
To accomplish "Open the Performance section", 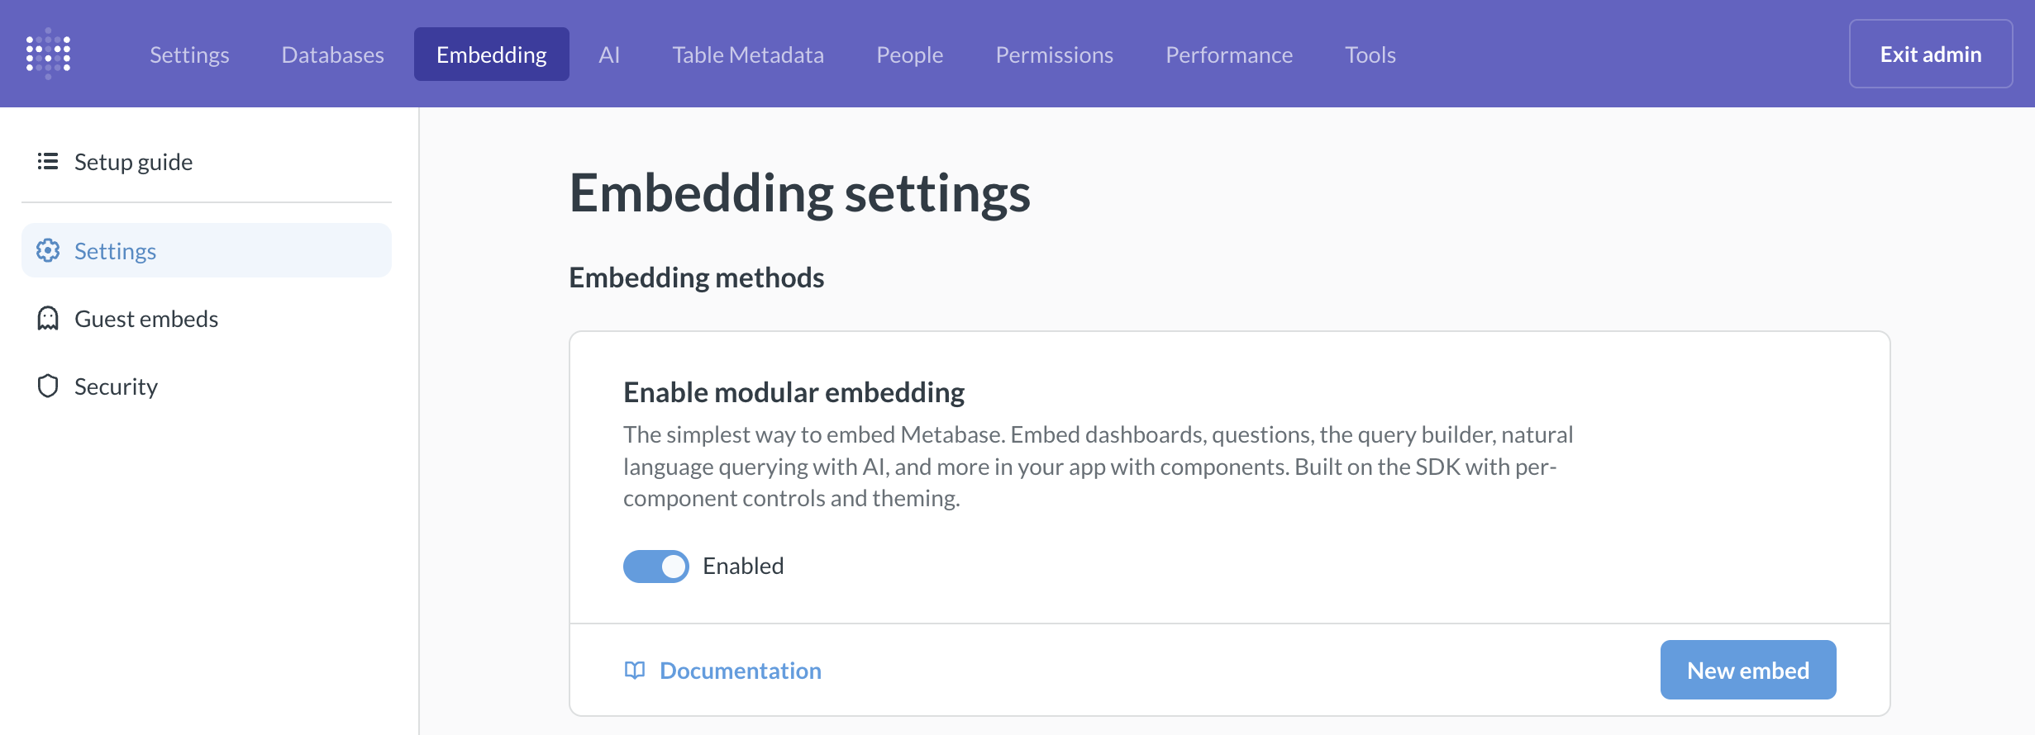I will pos(1229,54).
